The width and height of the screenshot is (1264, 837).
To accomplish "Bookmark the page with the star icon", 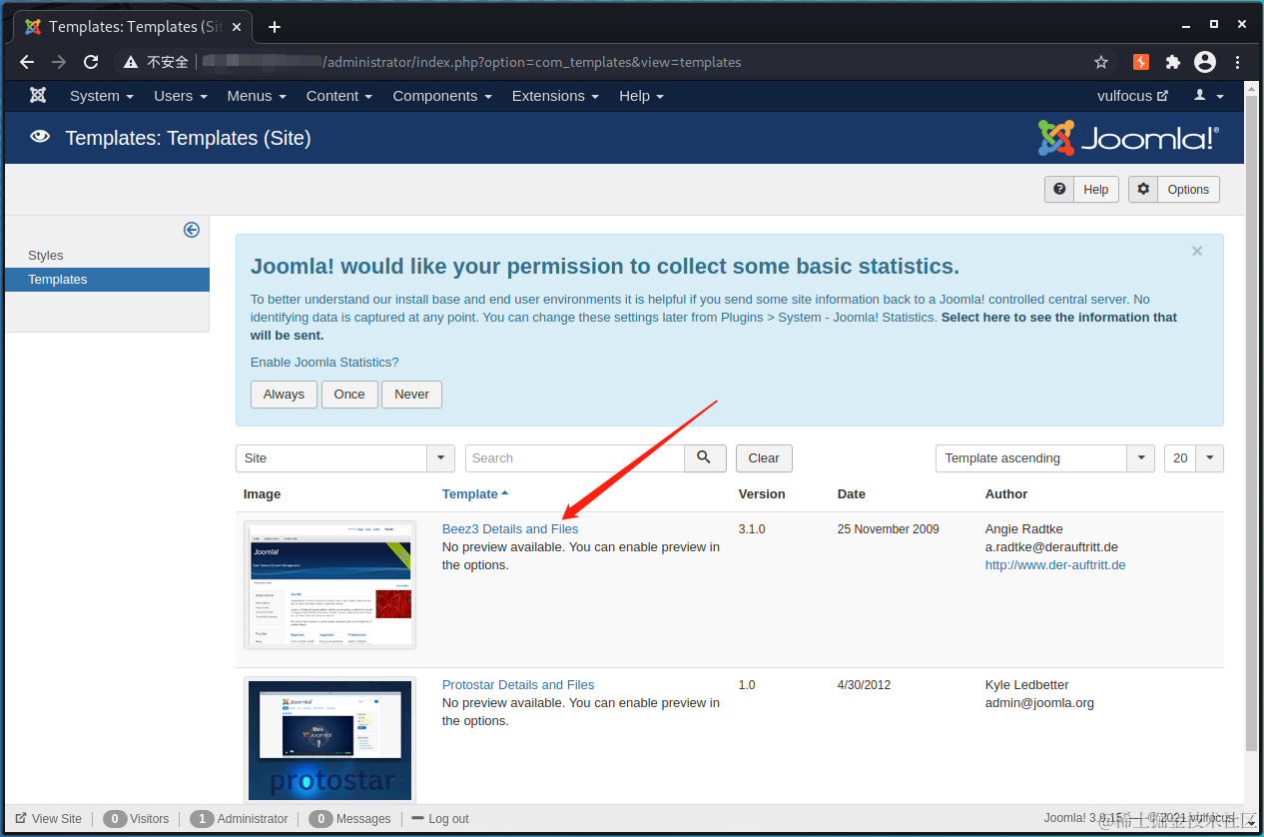I will 1101,62.
